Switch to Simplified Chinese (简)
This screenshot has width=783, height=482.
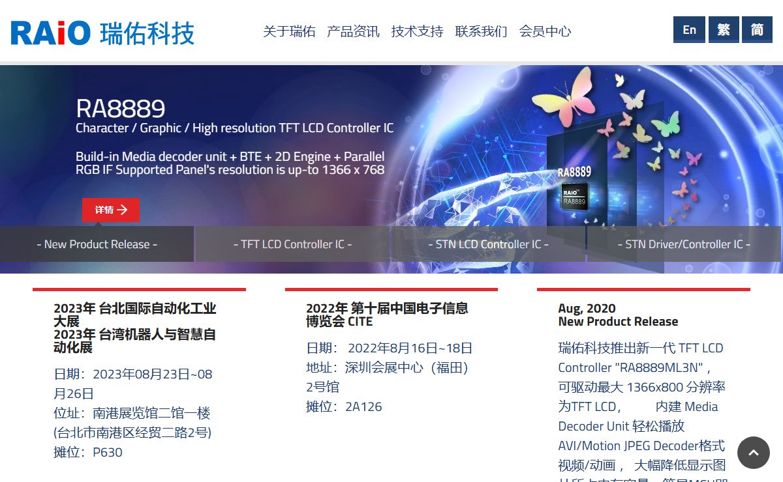tap(758, 30)
